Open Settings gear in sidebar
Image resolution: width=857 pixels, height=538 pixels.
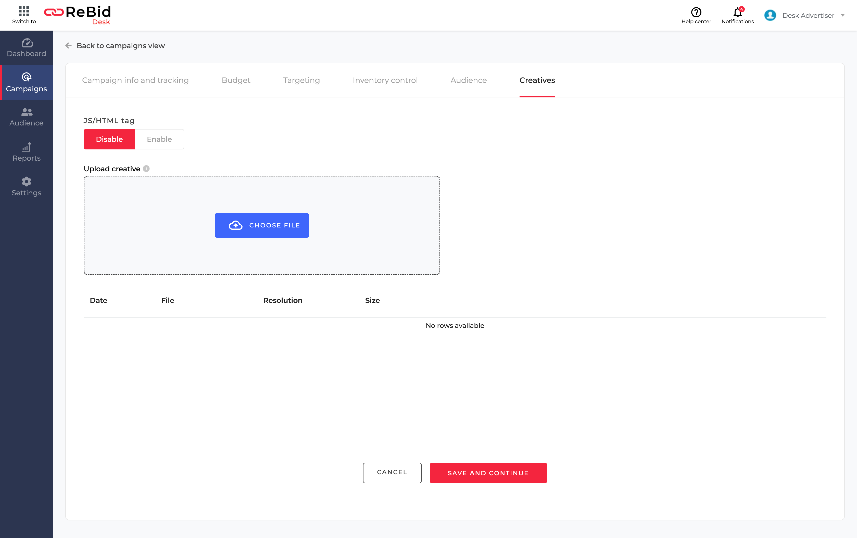click(26, 187)
